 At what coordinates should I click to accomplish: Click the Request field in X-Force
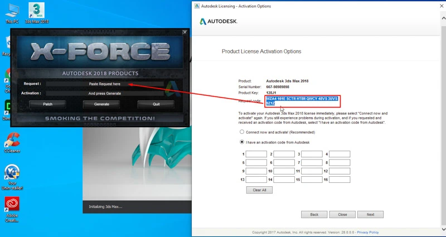(x=105, y=84)
